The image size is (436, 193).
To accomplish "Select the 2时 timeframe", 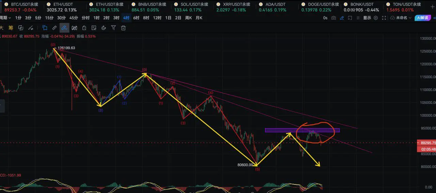I will point(107,18).
